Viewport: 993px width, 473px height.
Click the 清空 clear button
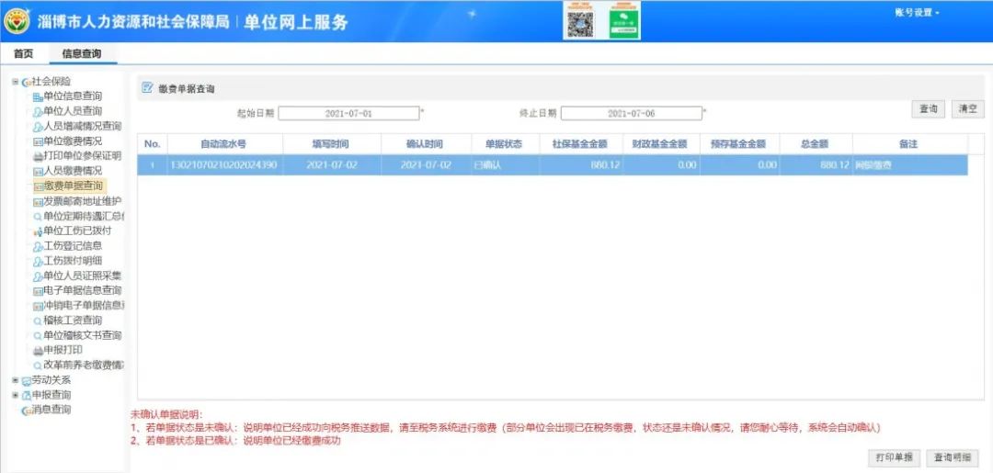pyautogui.click(x=967, y=108)
